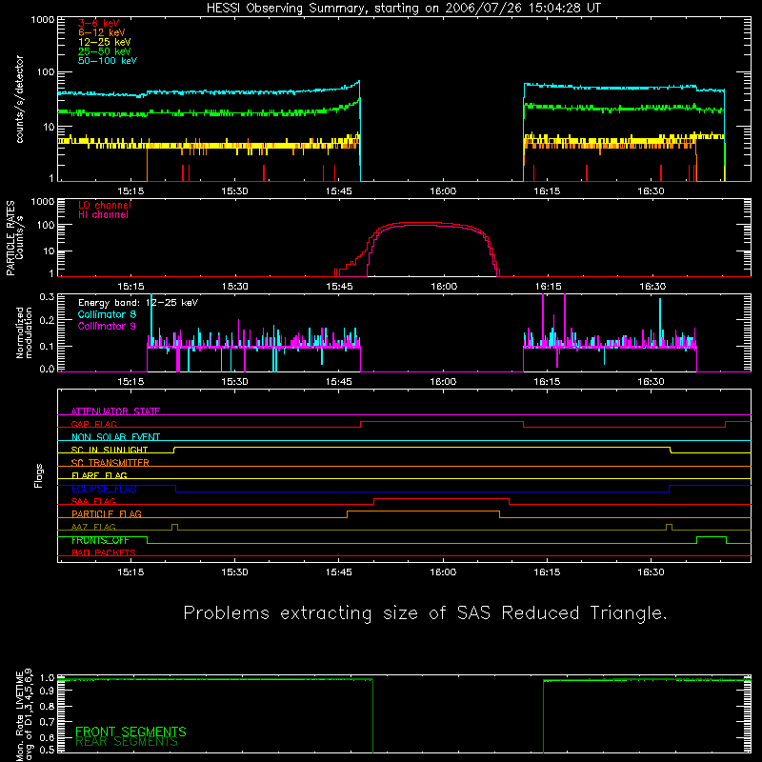Click the 16:30 tick under the flags panel
762x762 pixels.
[652, 572]
